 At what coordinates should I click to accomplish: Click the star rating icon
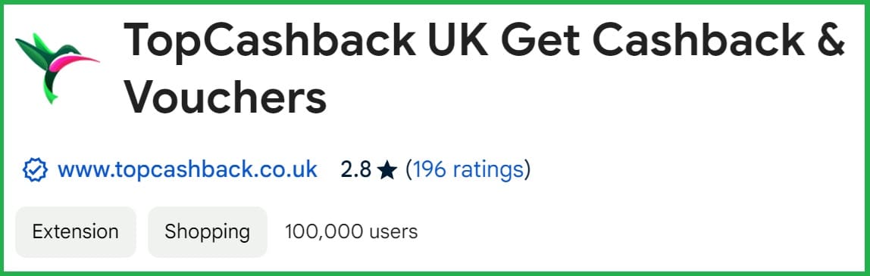click(x=386, y=170)
